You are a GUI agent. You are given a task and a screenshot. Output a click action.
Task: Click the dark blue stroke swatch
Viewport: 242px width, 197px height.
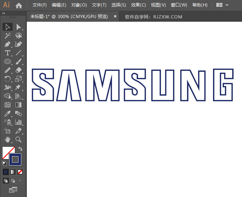(15, 159)
